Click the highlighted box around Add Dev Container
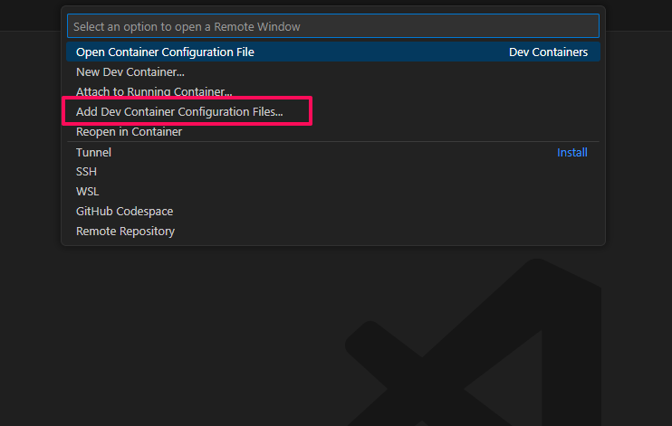Image resolution: width=672 pixels, height=426 pixels. (x=187, y=111)
